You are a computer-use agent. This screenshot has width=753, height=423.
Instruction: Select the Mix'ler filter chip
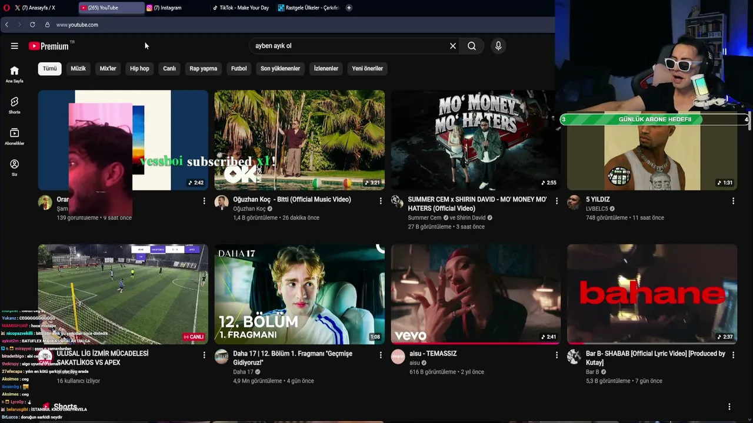[108, 69]
